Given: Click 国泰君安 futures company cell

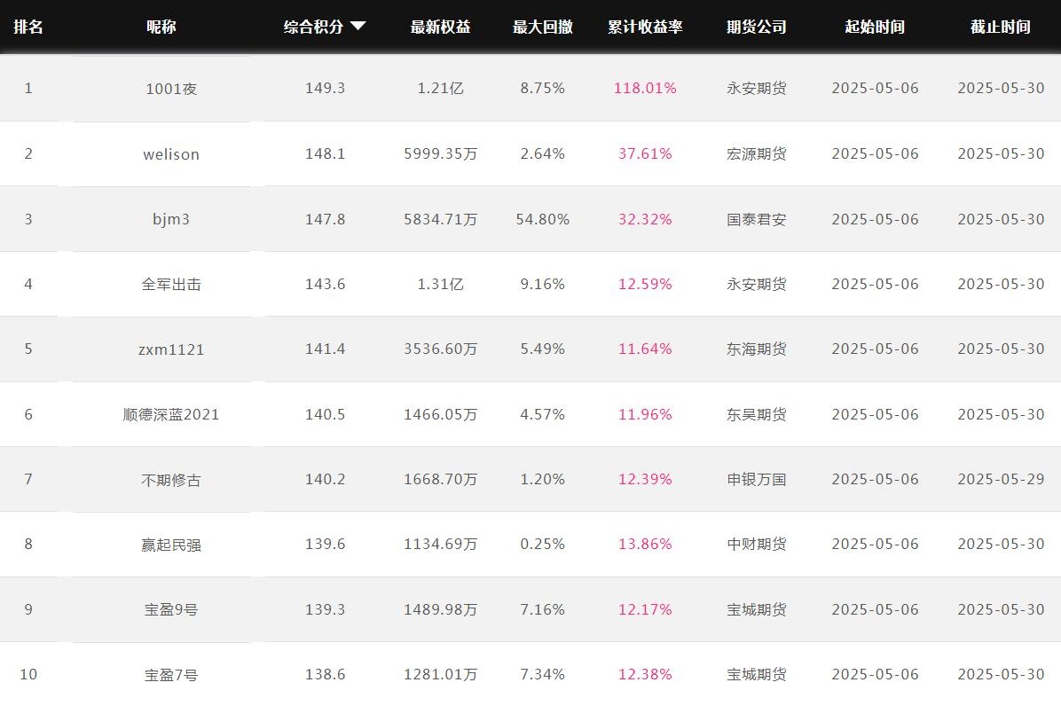Looking at the screenshot, I should [757, 219].
